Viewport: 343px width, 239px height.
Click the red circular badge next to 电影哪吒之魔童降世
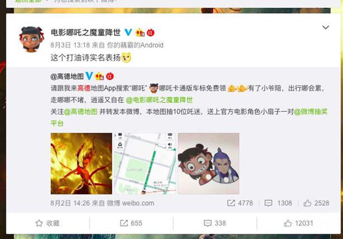click(150, 33)
